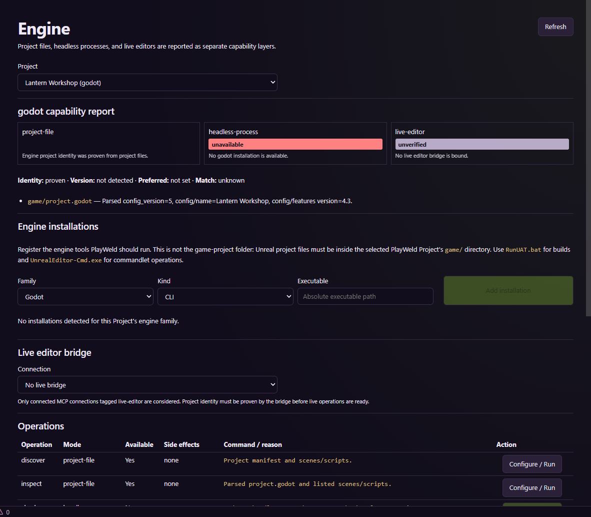Click the Refresh button

tap(555, 27)
